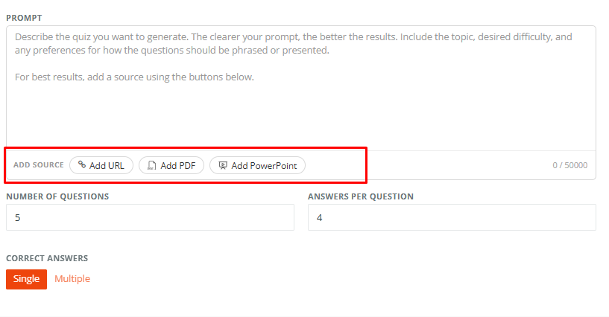Click the 'Describe the quiz' placeholder sentence

293,43
